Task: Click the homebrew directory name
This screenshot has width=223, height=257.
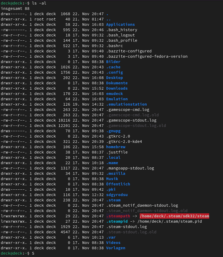Action: 115,147
